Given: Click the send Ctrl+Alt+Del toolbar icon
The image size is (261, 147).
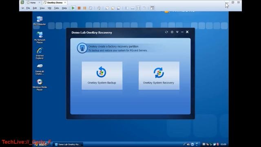Looking at the screenshot, I should 99,8.
